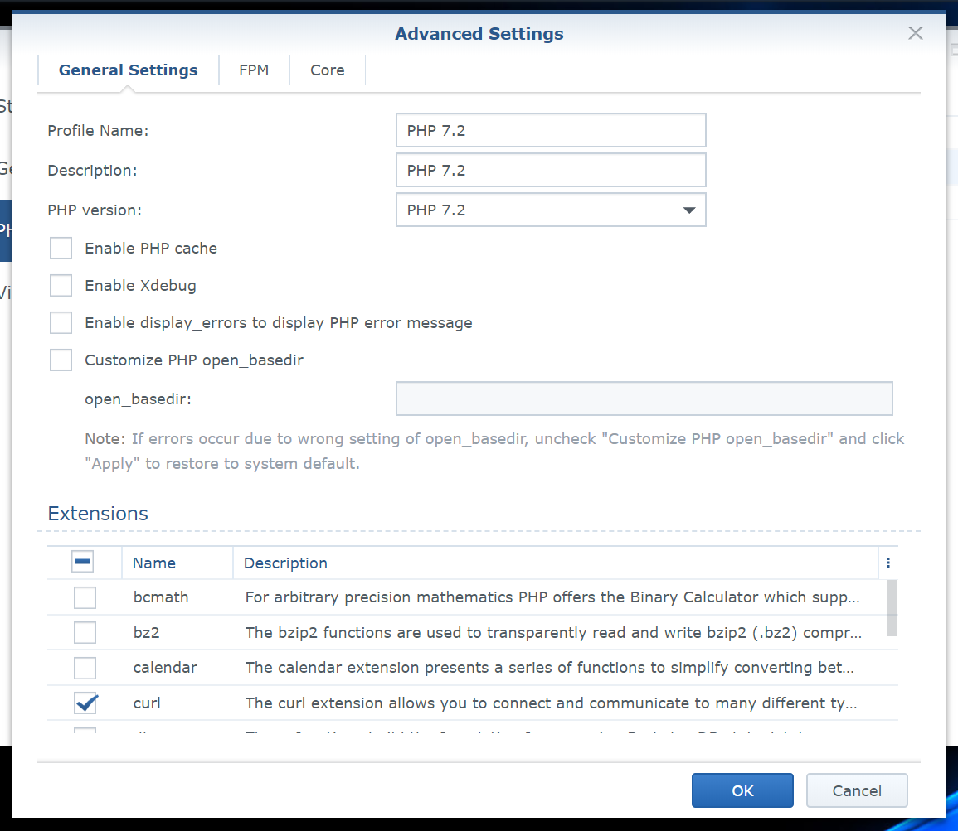Enable display_errors checkbox
This screenshot has width=958, height=831.
[x=61, y=323]
